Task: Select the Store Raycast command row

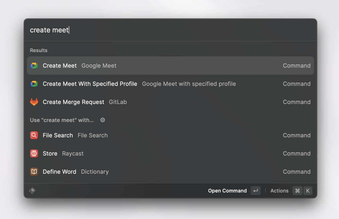Action: click(x=170, y=153)
